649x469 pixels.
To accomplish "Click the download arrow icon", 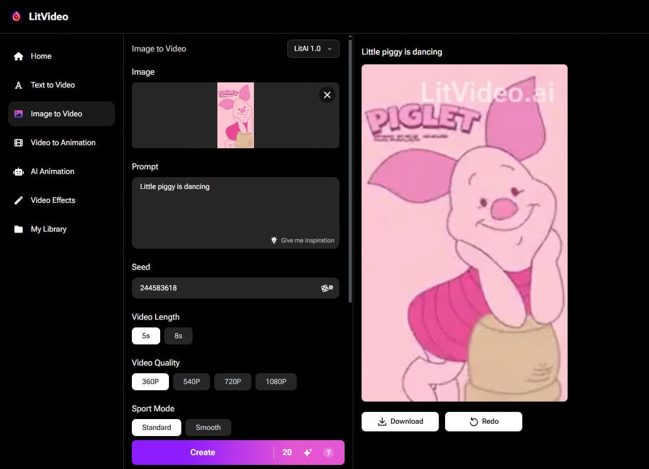I will click(x=382, y=421).
